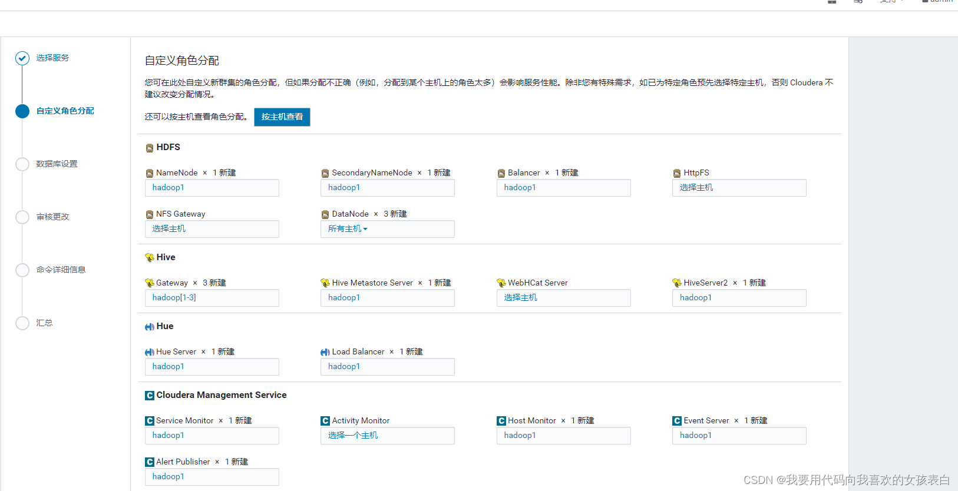Click the Hive Metastore Server role label

[372, 283]
